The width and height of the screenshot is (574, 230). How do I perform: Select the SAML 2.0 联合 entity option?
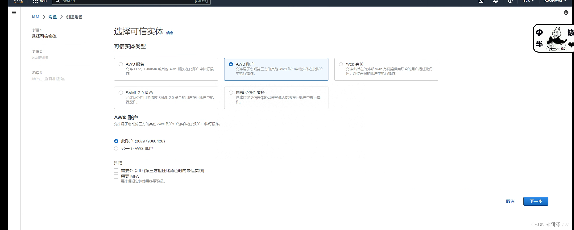166,98
